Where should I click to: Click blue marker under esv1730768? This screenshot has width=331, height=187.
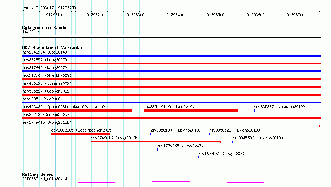click(x=157, y=149)
